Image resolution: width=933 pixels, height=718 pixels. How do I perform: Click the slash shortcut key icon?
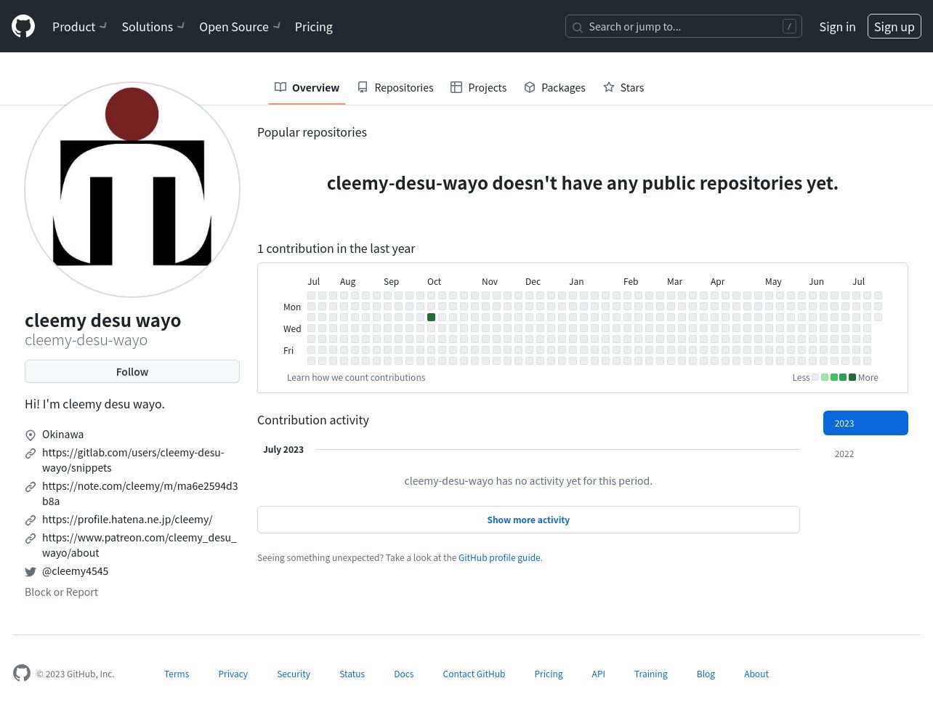789,26
